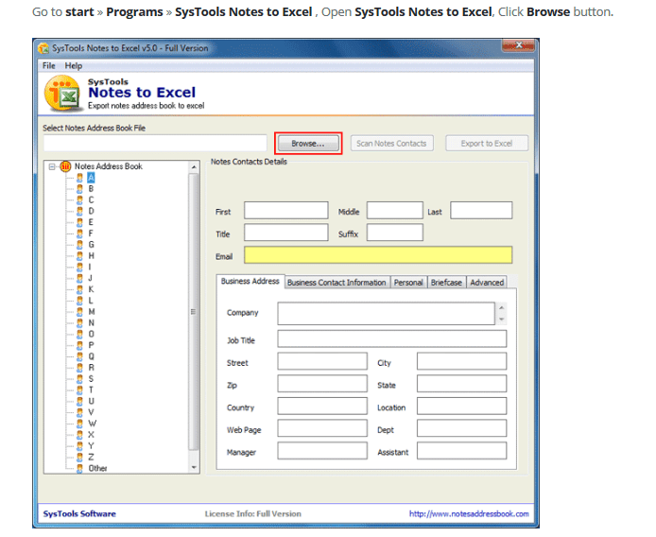Select tree item Y
656x537 pixels.
click(x=91, y=445)
